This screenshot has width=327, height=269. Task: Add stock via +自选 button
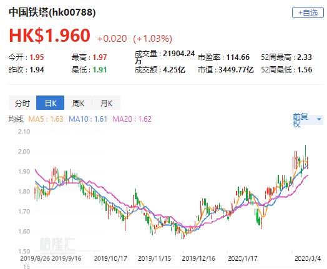(308, 12)
